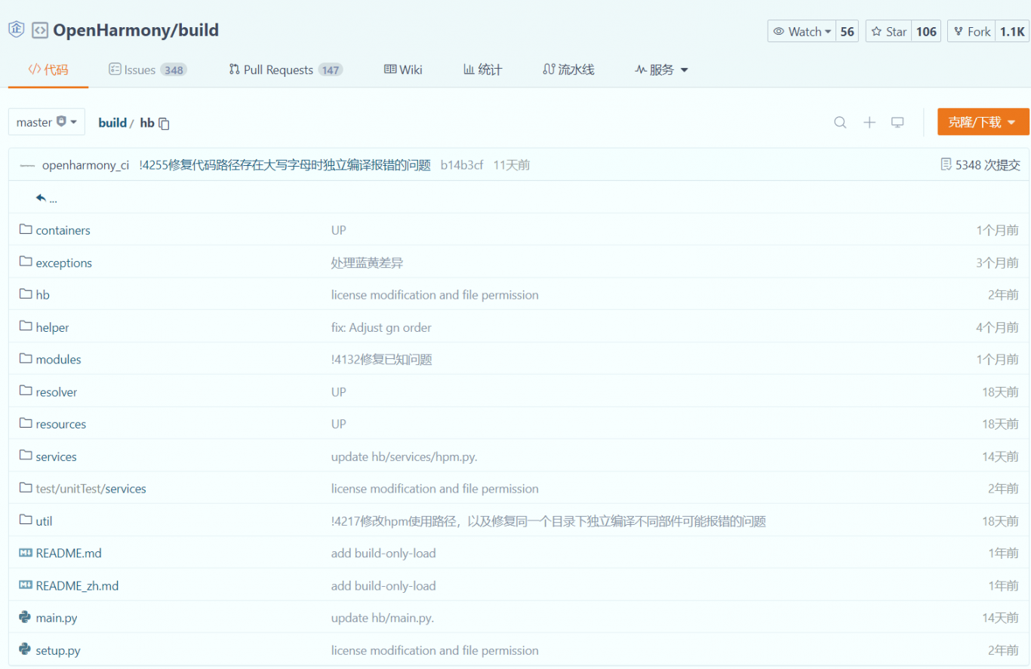Open the OpenHarmony/build repository title link
Image resolution: width=1031 pixels, height=669 pixels.
pos(136,30)
